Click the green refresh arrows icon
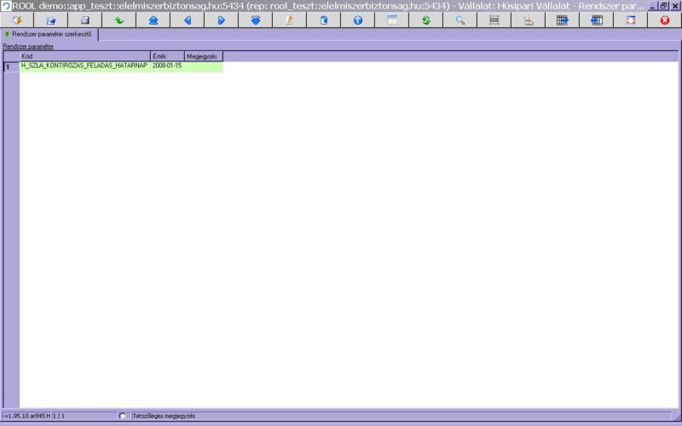Screen dimensions: 682x426 tap(425, 20)
